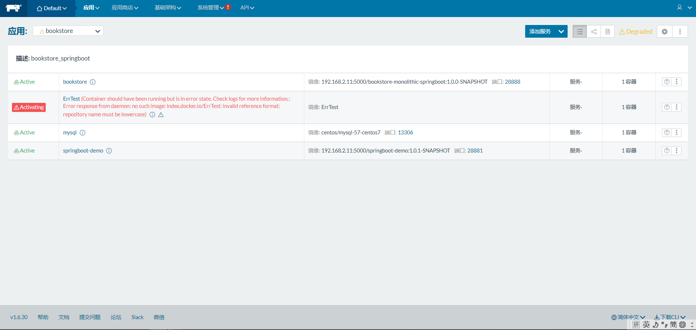
Task: Open the 提交问题 footer link
Action: pyautogui.click(x=90, y=317)
